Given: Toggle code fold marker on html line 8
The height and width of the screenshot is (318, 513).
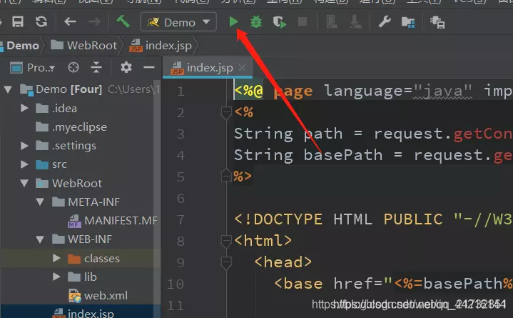Looking at the screenshot, I should (226, 242).
